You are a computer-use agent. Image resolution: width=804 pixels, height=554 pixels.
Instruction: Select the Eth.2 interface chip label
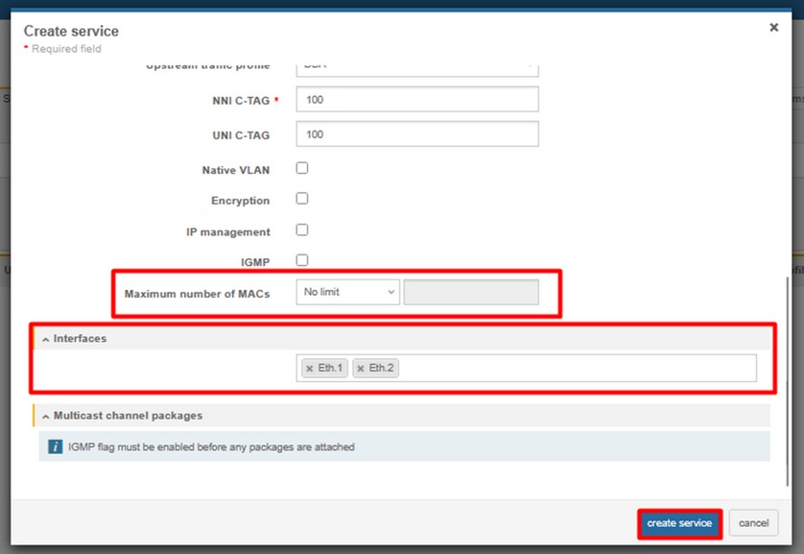(x=382, y=369)
